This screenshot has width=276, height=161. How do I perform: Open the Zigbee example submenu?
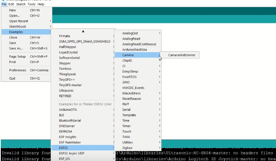pos(138,148)
